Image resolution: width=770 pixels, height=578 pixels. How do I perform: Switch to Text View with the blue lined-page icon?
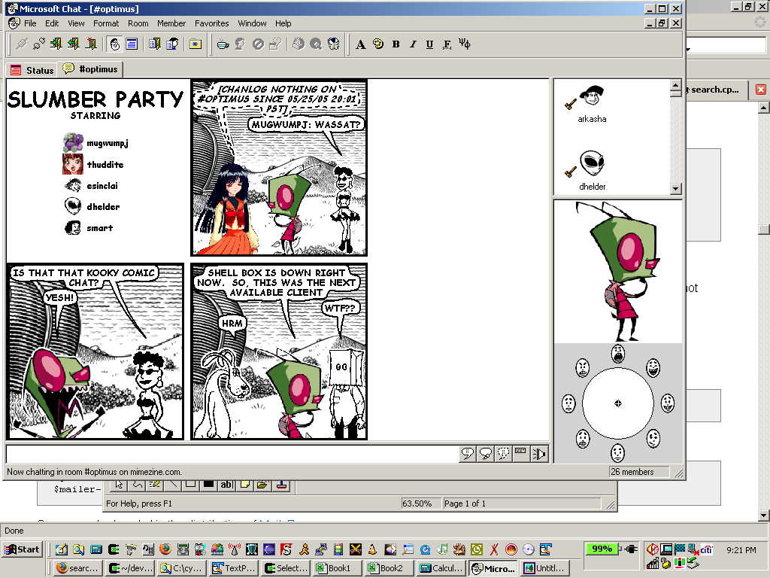click(132, 44)
